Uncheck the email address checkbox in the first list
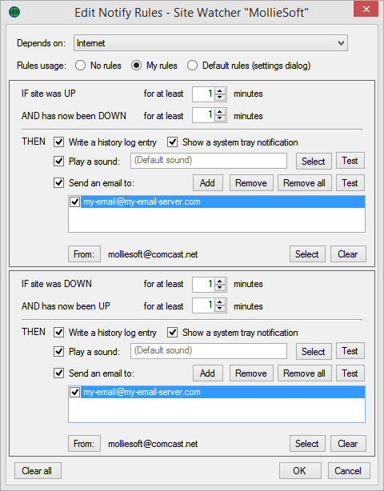 (x=74, y=202)
